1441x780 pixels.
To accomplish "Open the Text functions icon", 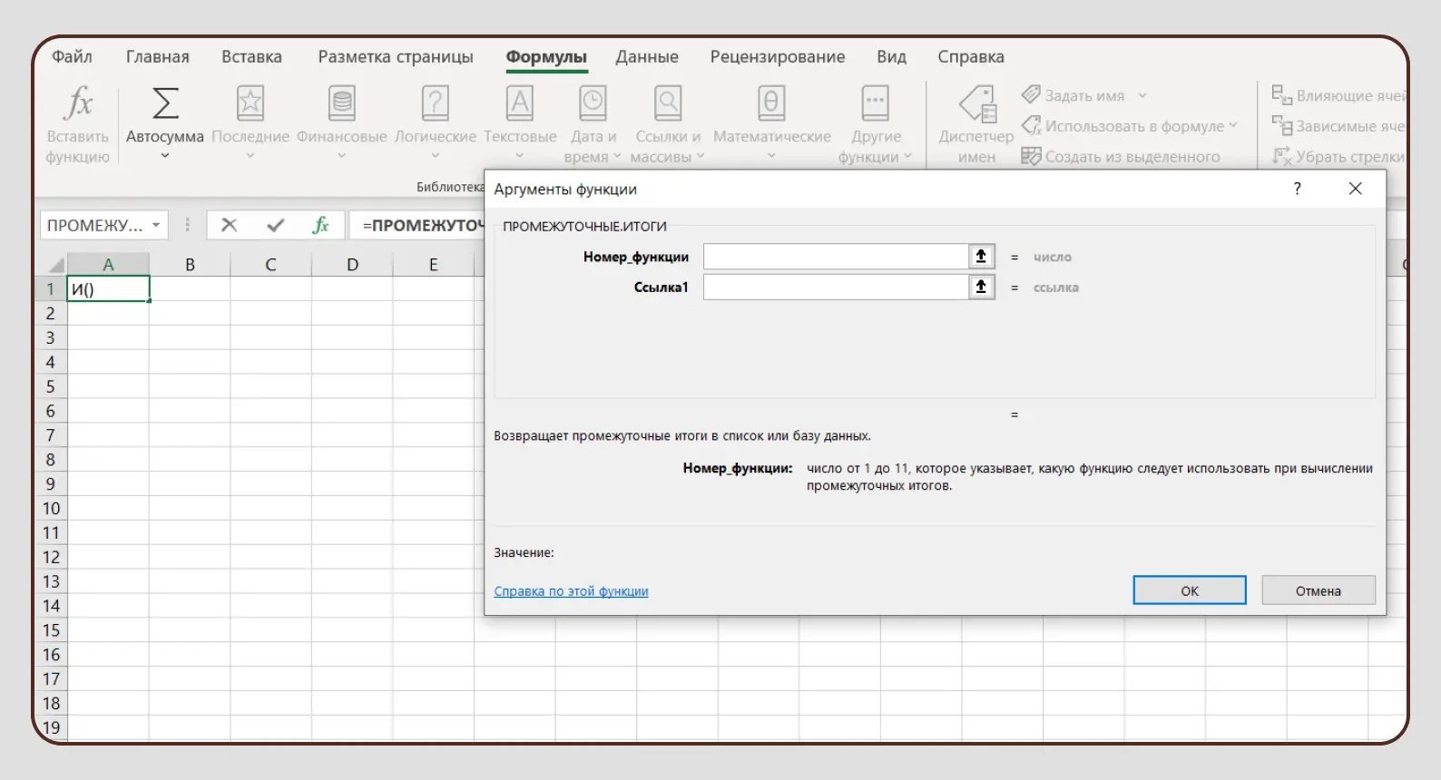I will (x=520, y=103).
